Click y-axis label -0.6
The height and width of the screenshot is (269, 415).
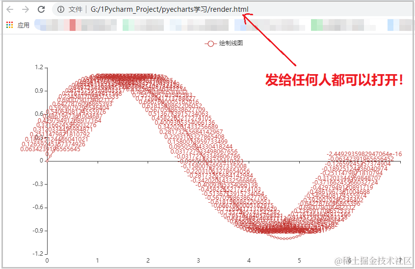click(x=38, y=207)
